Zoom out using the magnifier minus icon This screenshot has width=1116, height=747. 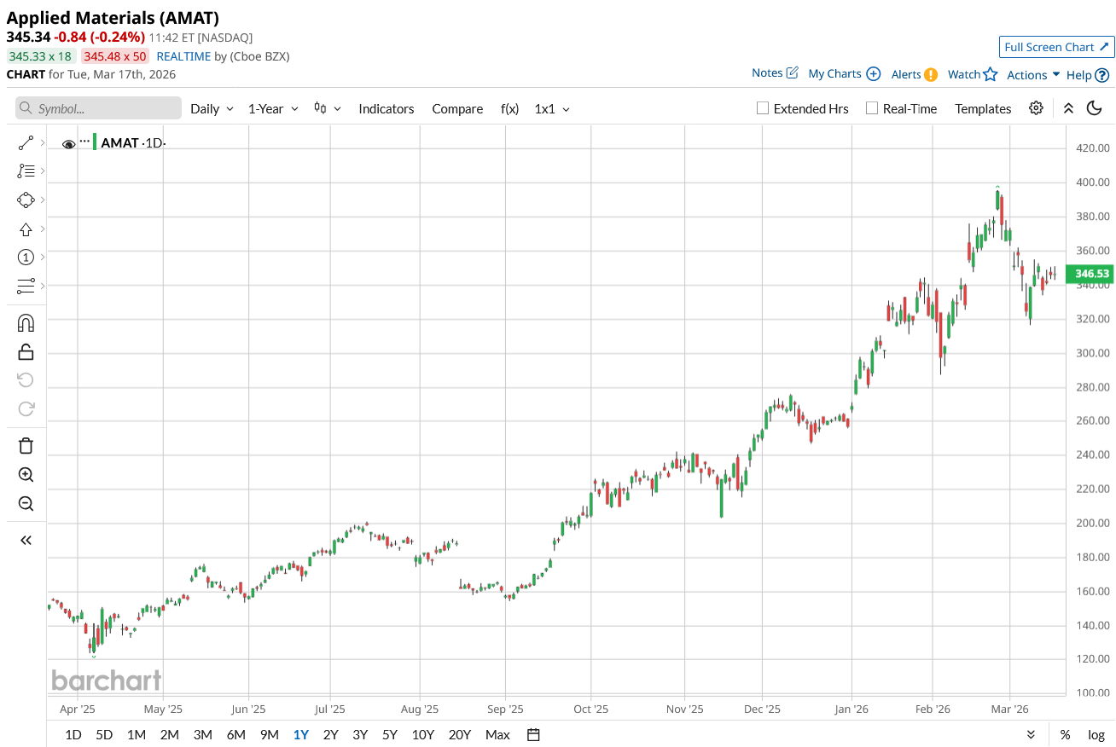26,504
